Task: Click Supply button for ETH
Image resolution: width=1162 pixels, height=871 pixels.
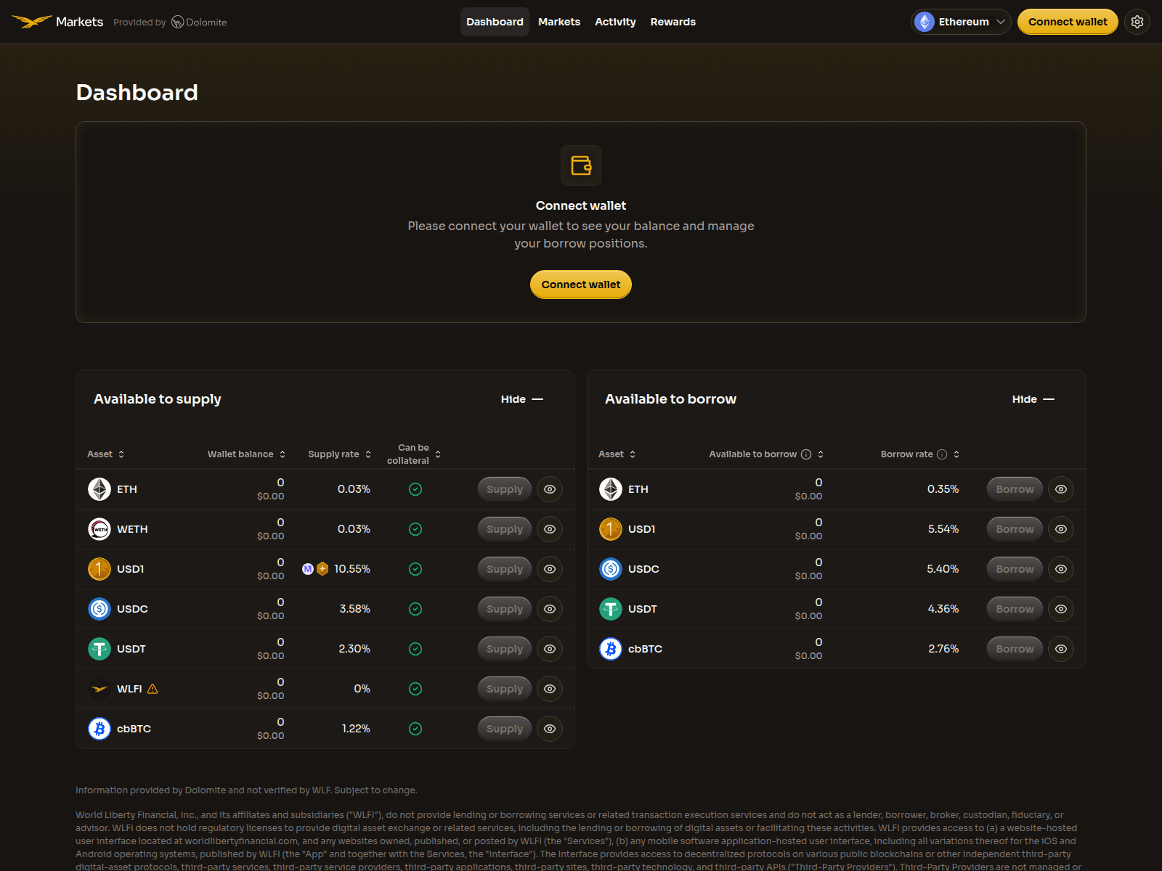Action: [x=505, y=489]
